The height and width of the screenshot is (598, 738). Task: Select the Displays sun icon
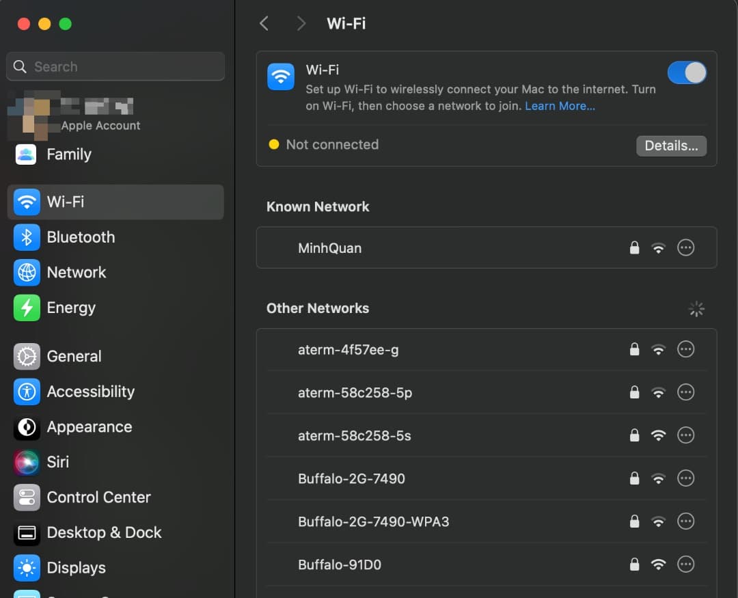click(x=27, y=568)
